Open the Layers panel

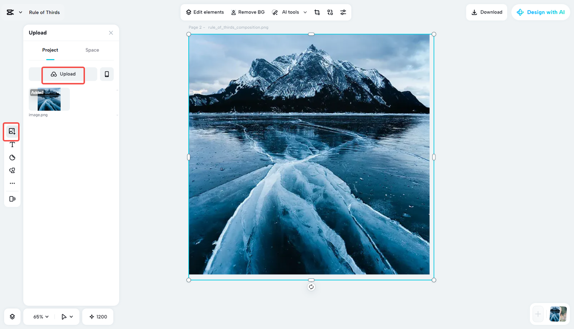12,316
